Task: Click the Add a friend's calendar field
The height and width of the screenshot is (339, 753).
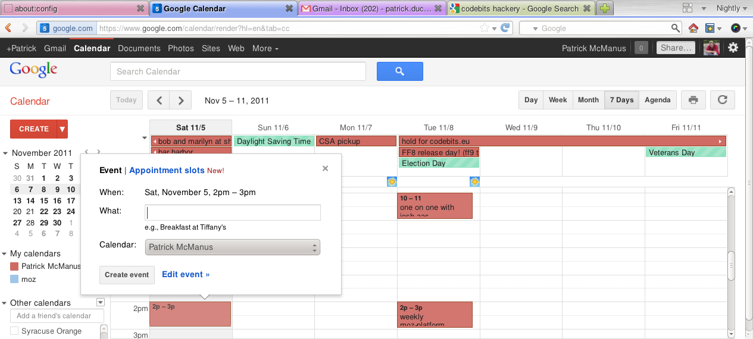Action: pyautogui.click(x=57, y=316)
